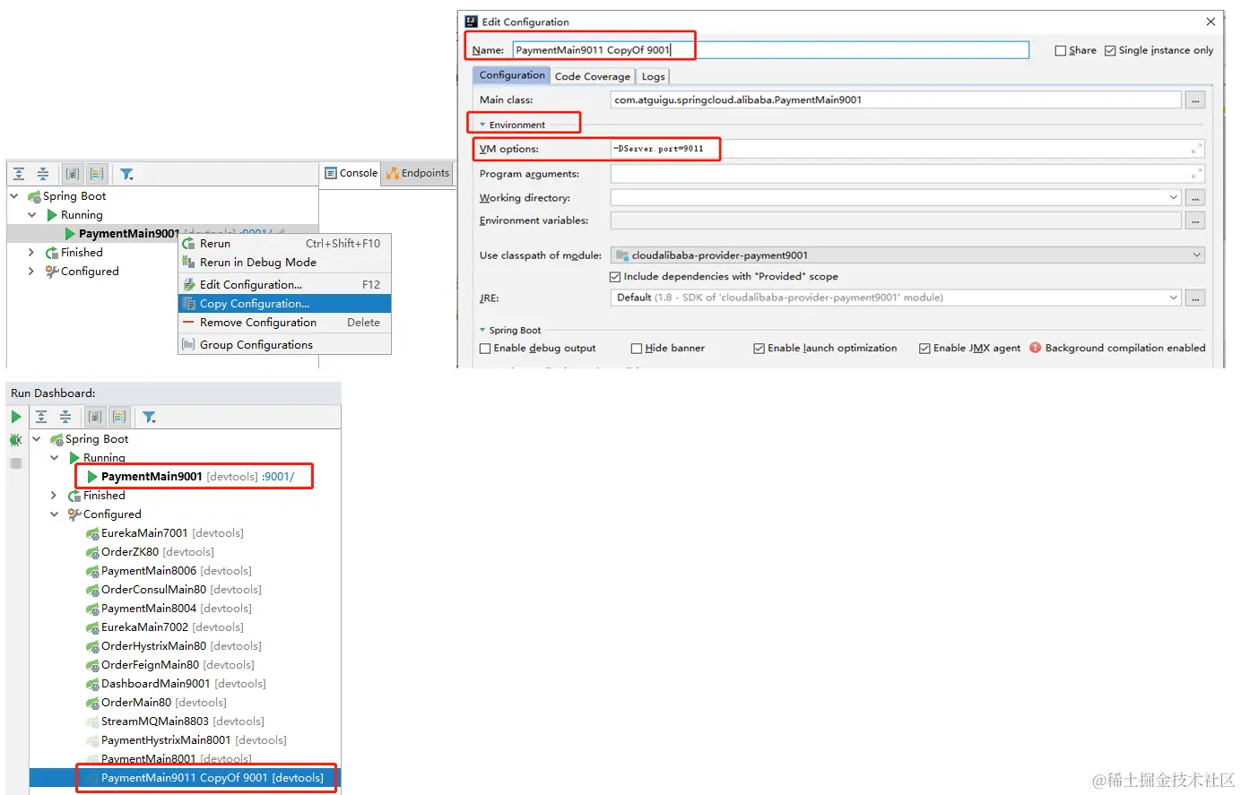Click the Rerun icon in context menu
This screenshot has width=1241, height=795.
[188, 244]
